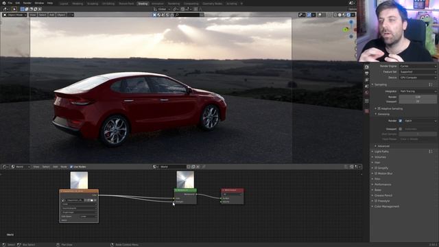Switch to wireframe shading icon
This screenshot has width=439, height=247.
coord(335,14)
